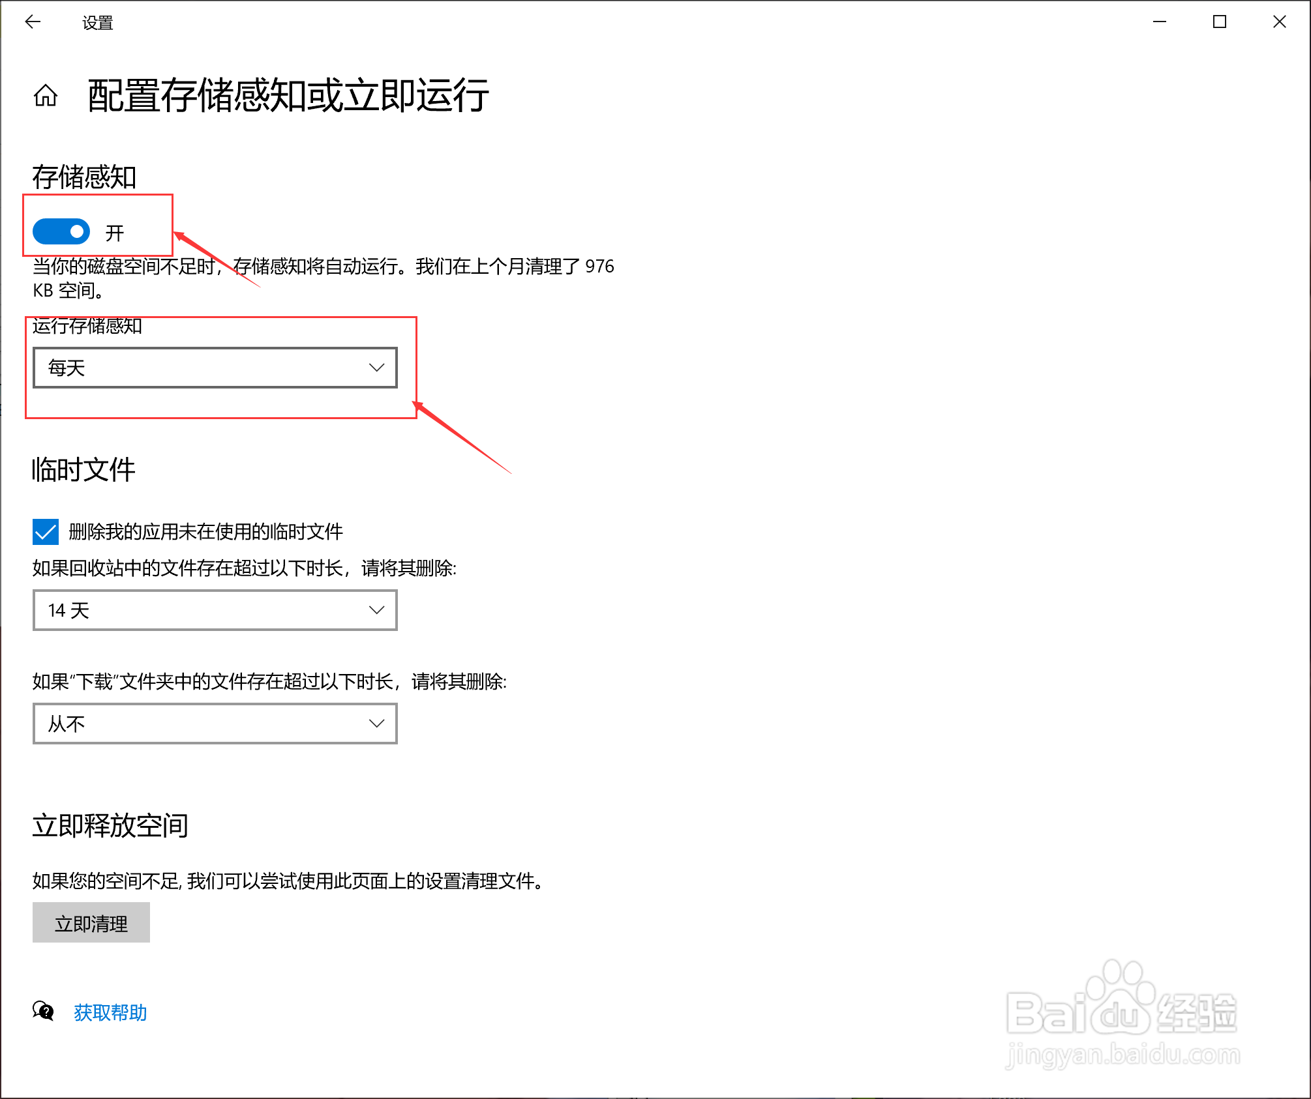The height and width of the screenshot is (1099, 1311).
Task: Navigate back using the arrow icon
Action: tap(33, 22)
